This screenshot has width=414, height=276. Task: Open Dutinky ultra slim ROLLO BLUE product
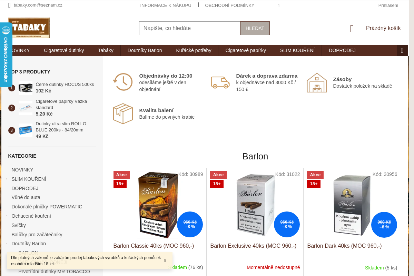pyautogui.click(x=61, y=127)
